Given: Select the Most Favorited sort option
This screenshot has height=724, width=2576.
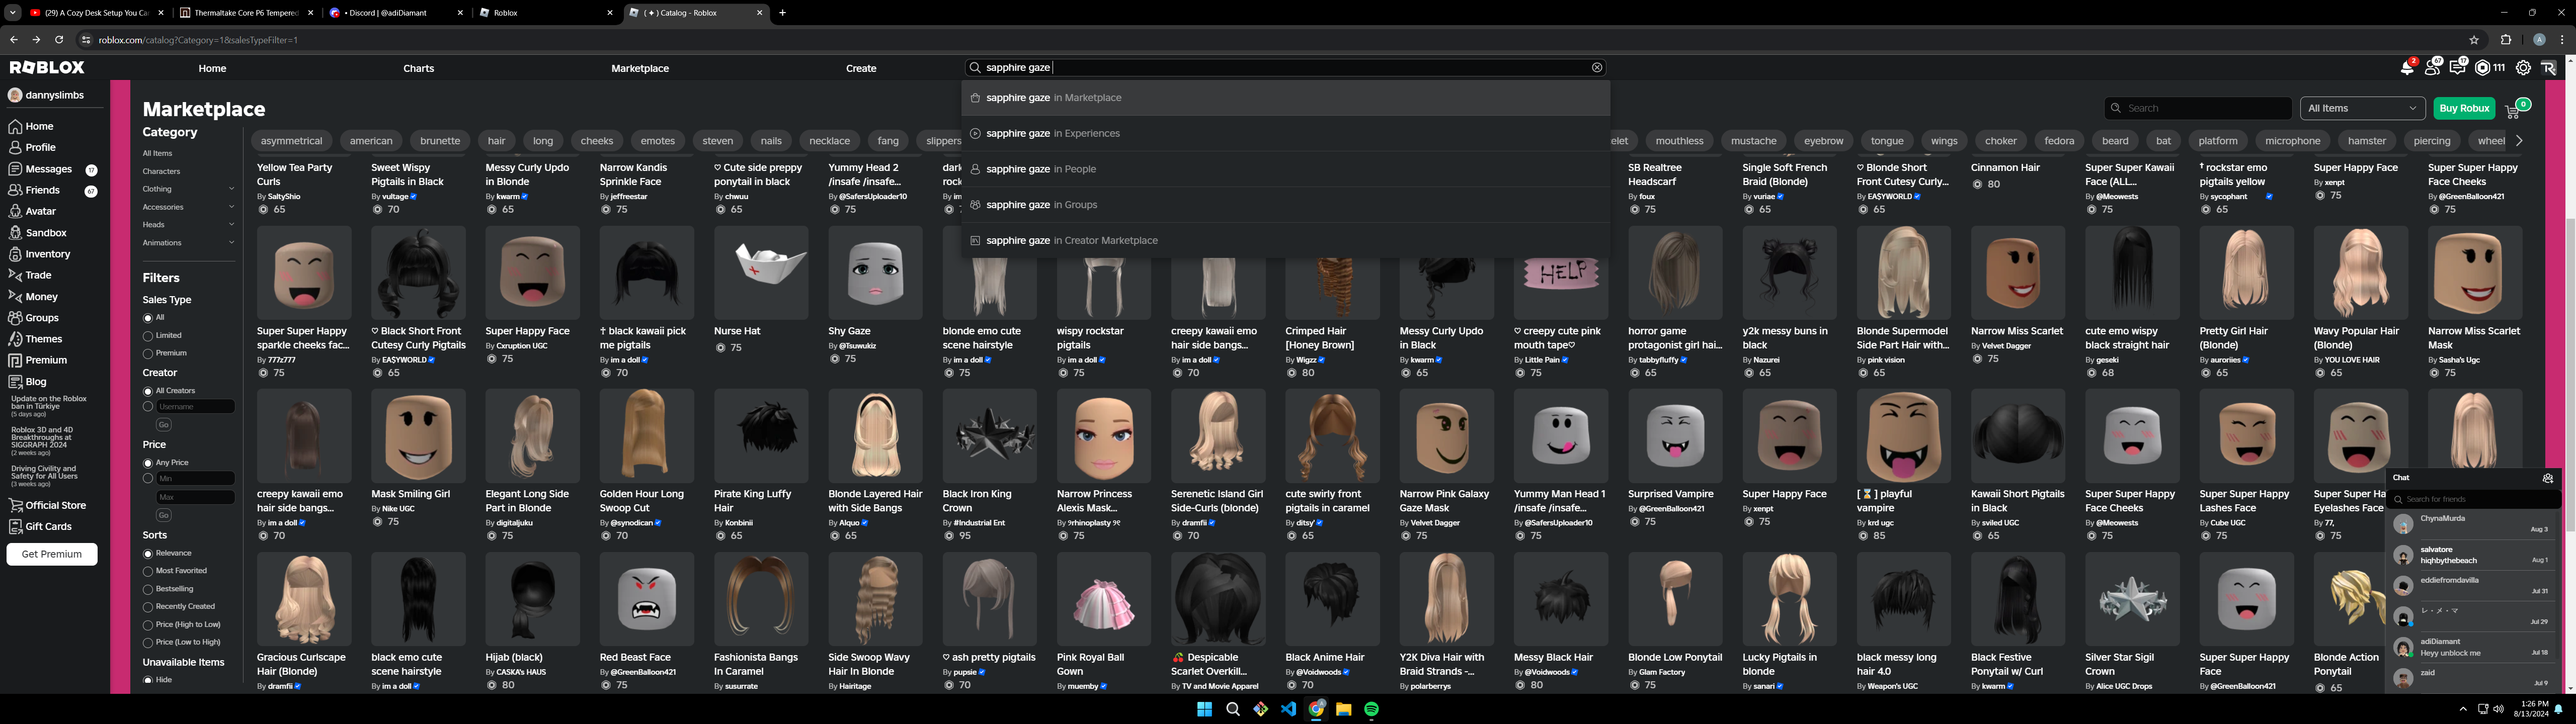Looking at the screenshot, I should pos(148,571).
